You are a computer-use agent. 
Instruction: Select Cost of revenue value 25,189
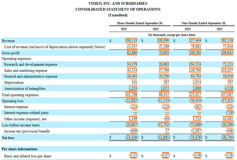coord(164,47)
